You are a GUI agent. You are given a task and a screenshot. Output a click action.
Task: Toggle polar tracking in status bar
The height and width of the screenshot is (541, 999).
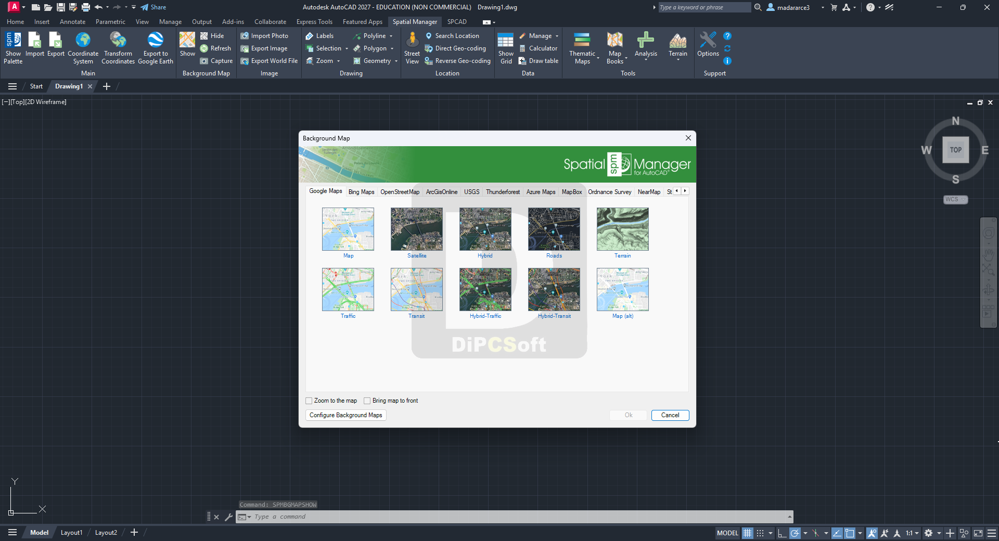point(795,533)
